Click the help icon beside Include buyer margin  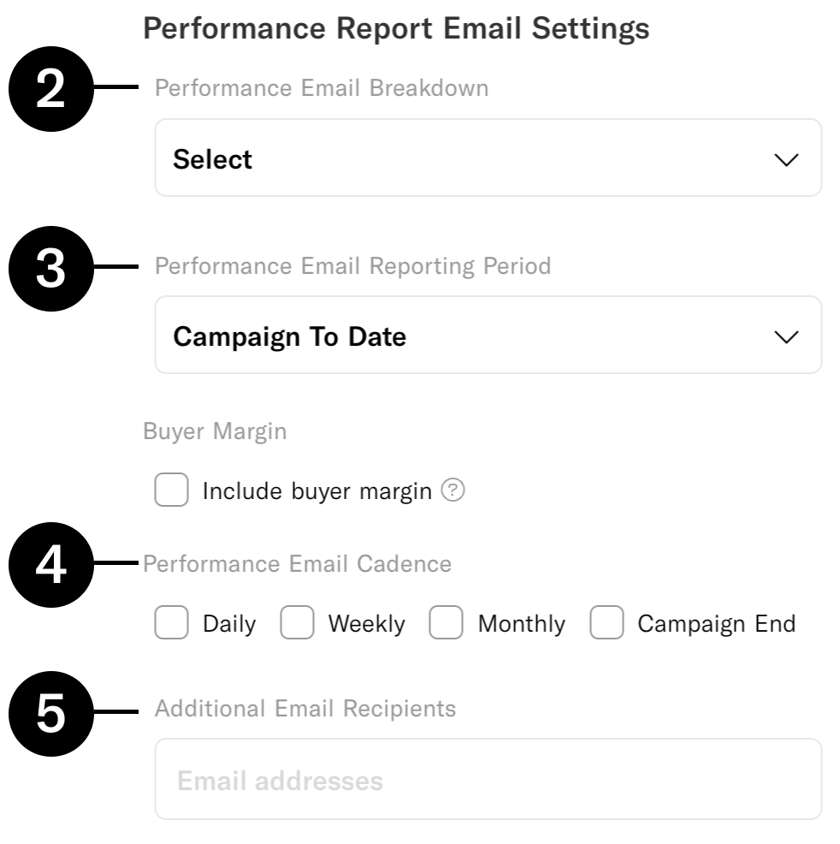point(453,490)
